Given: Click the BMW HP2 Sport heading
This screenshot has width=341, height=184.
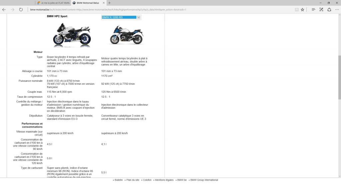Looking at the screenshot, I should pos(57,16).
